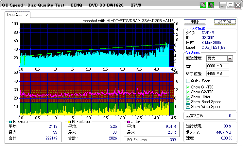
Task: Toggle the Show C2/PIF checkbox
Action: point(188,92)
